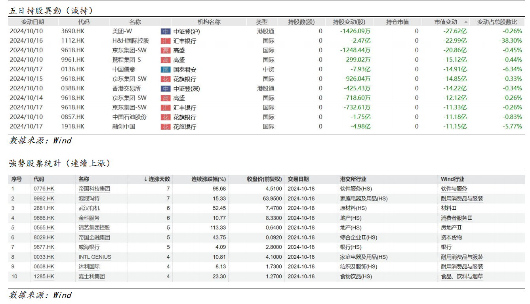
Task: Open the 嘉士利集团 name link
Action: [x=92, y=277]
